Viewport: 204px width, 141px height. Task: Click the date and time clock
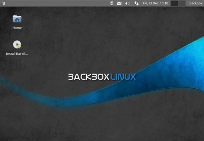[x=155, y=3]
